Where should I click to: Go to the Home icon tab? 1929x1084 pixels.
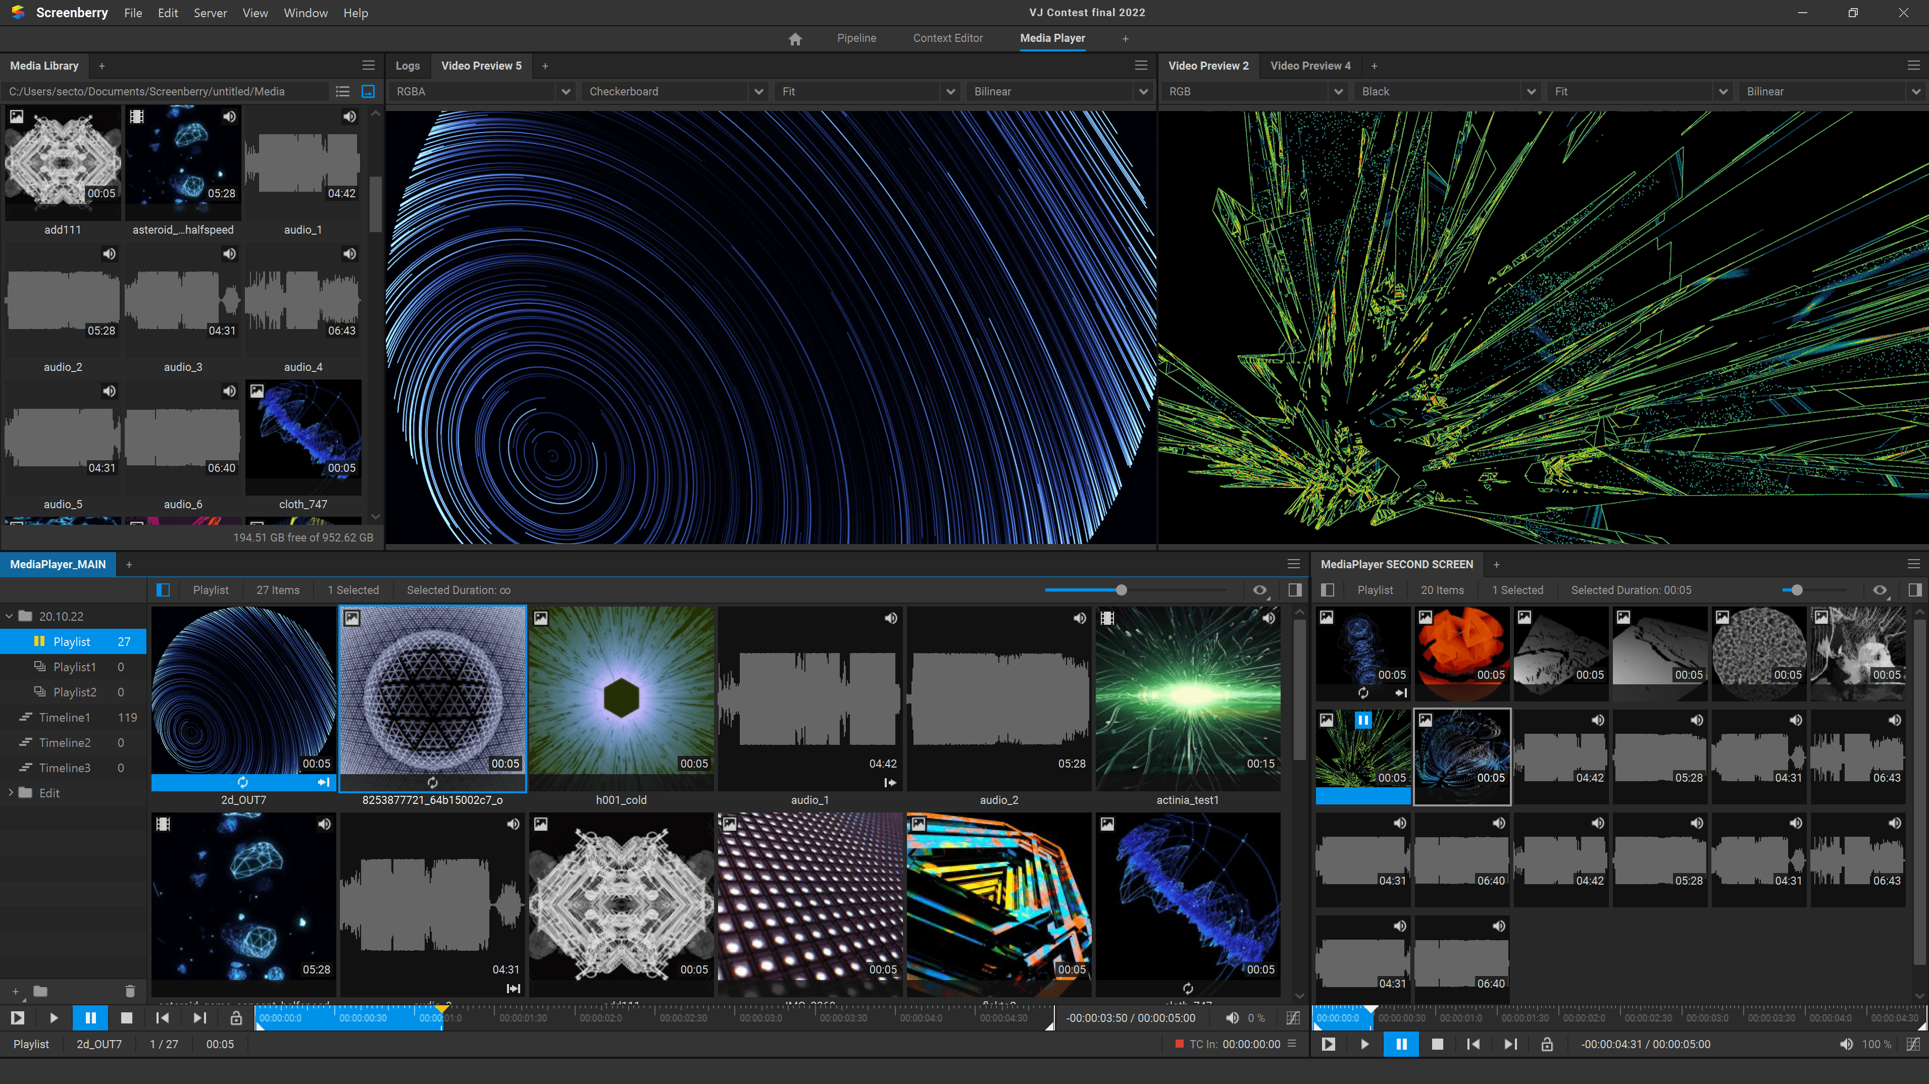794,39
